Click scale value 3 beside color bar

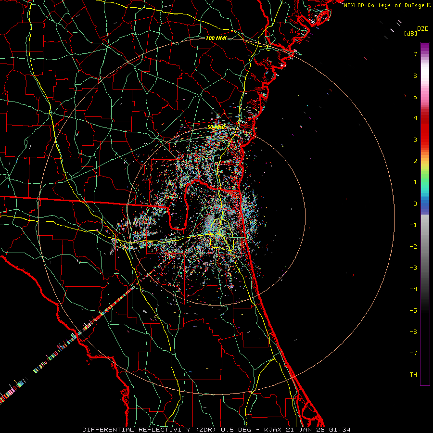pos(415,140)
